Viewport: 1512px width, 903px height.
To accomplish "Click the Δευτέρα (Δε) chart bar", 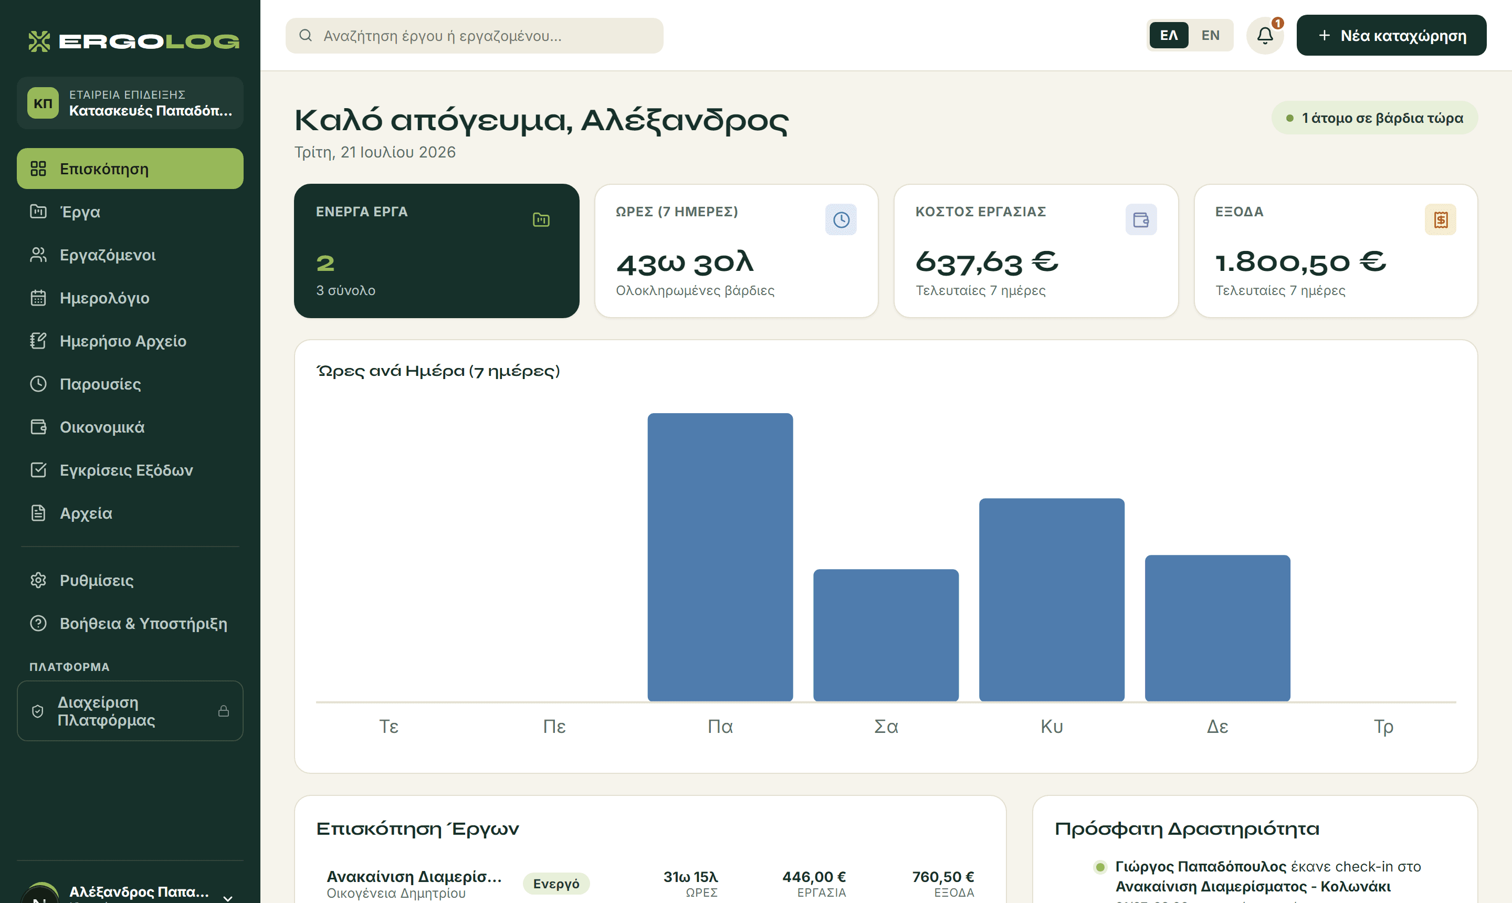I will [x=1217, y=628].
